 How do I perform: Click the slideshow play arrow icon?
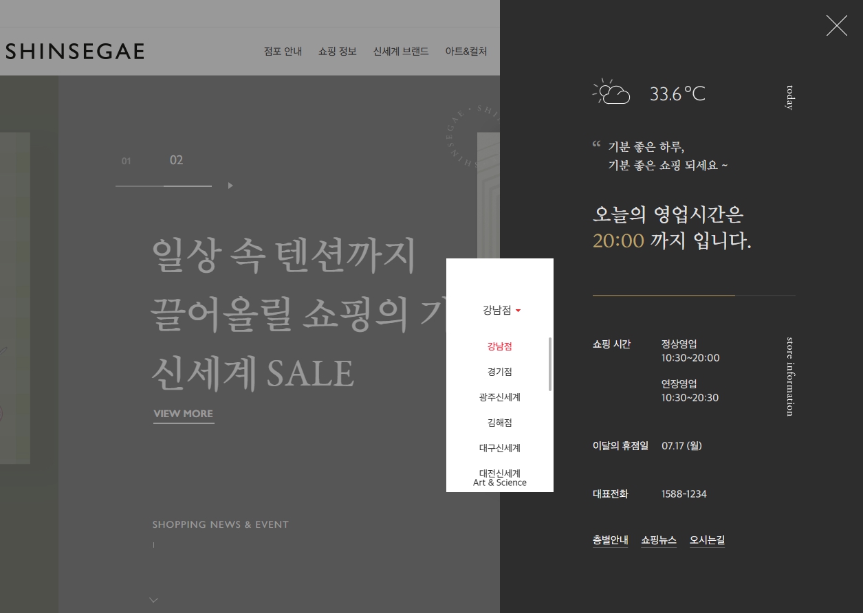230,186
